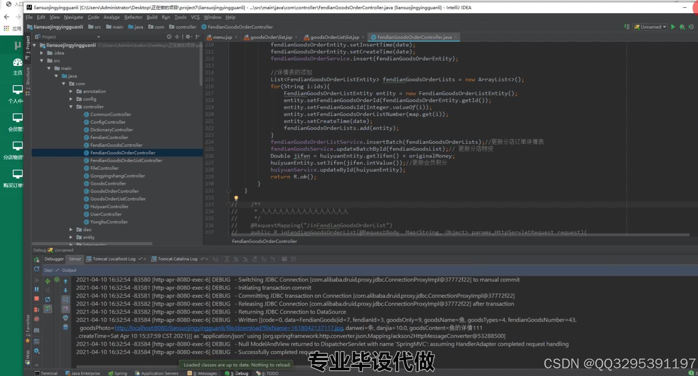Mute breakpoints in debug sidebar
The width and height of the screenshot is (698, 376).
[37, 319]
